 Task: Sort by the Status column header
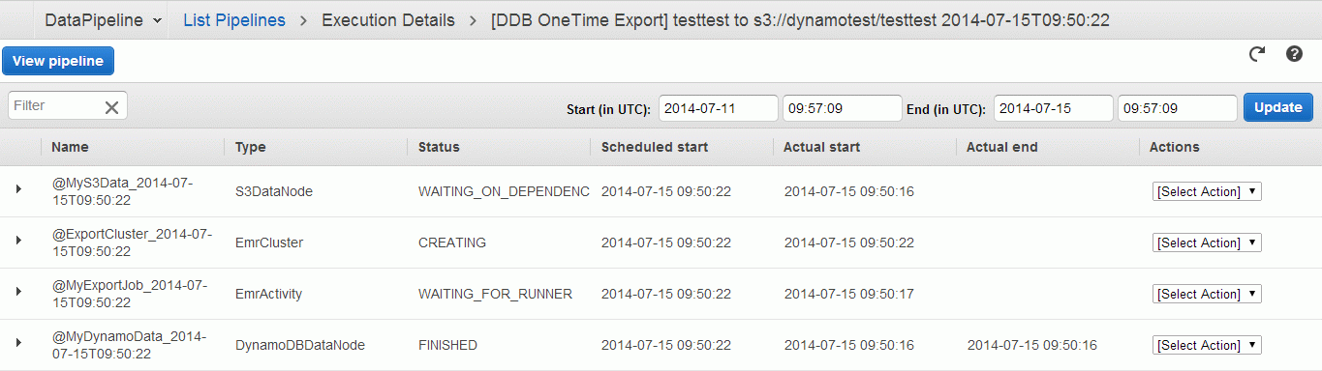pyautogui.click(x=439, y=147)
